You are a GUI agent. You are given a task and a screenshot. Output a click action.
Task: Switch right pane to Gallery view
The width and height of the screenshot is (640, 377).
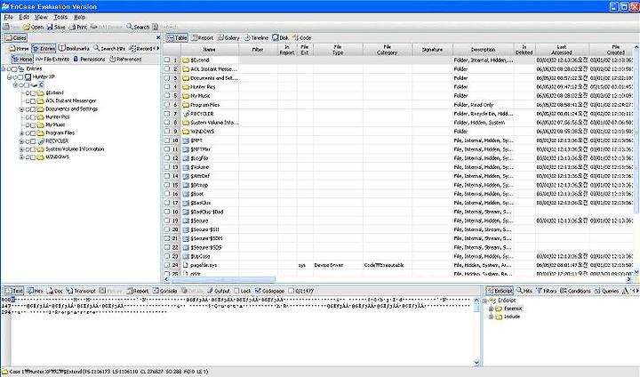pos(228,38)
